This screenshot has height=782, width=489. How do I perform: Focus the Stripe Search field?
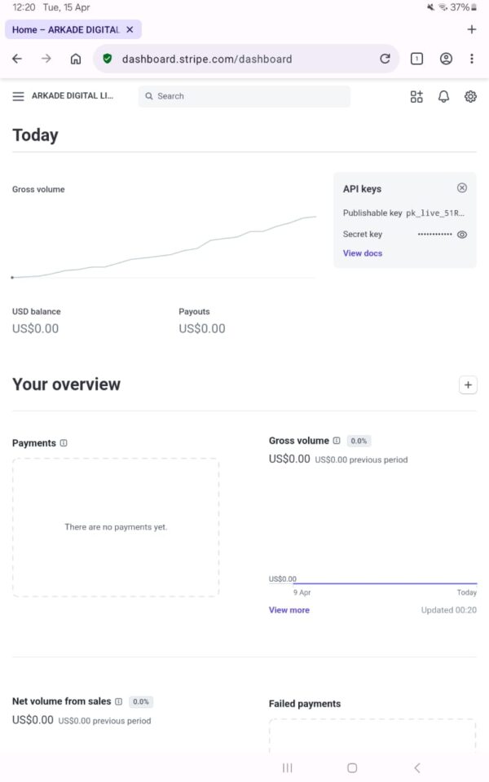[x=244, y=96]
